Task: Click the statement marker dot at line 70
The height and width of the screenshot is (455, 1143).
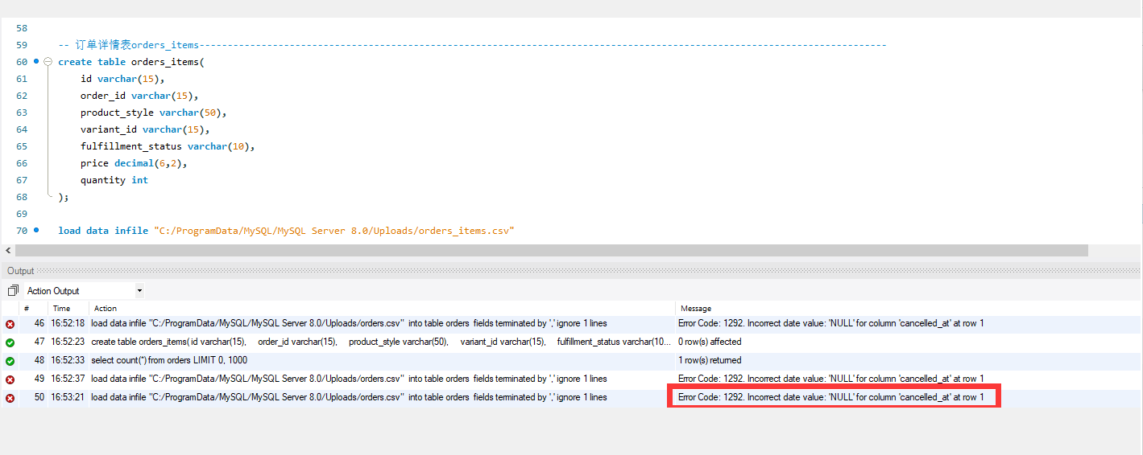Action: pos(36,230)
